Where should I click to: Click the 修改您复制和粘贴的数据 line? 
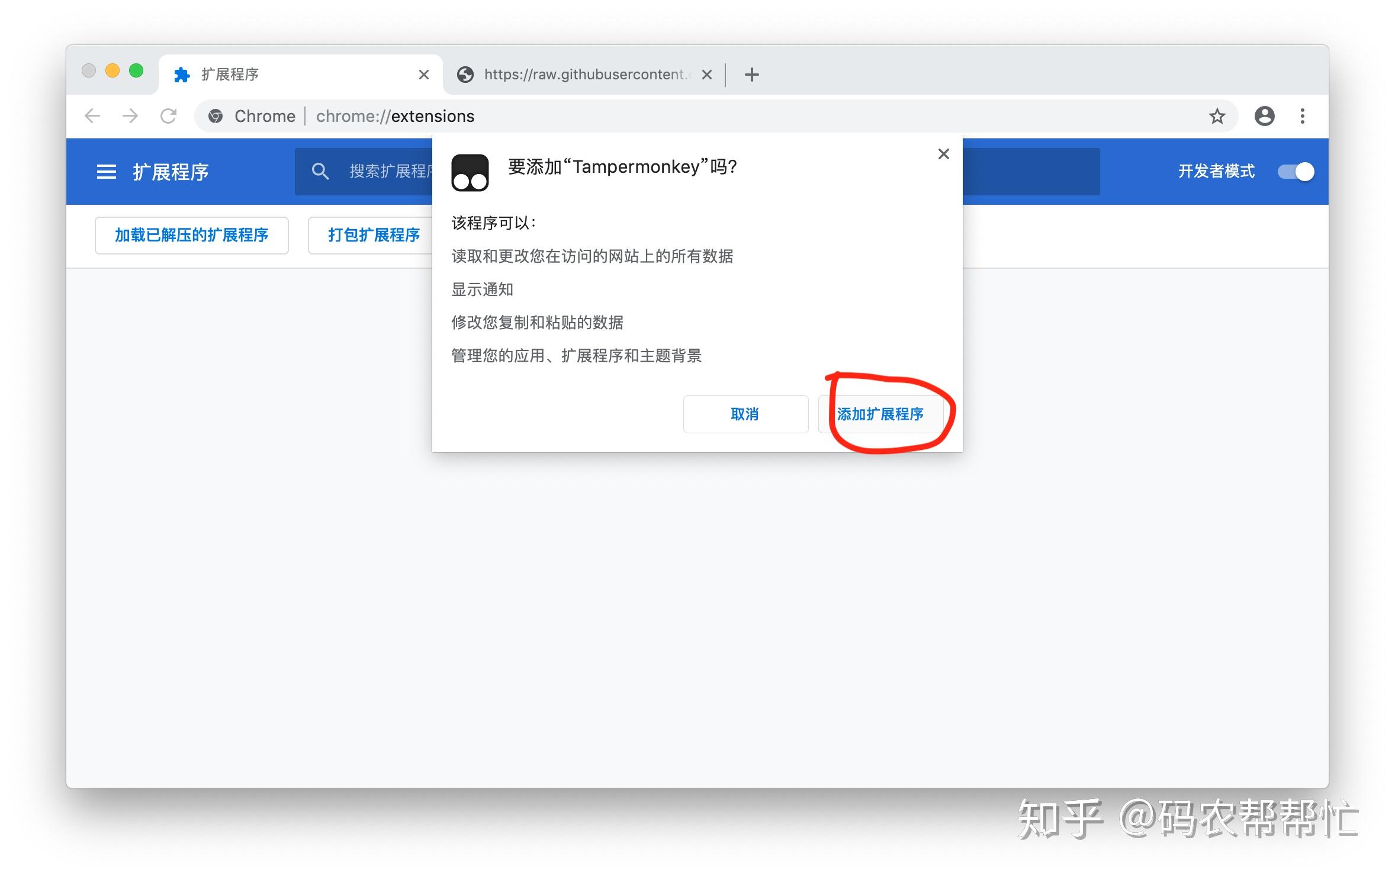coord(537,323)
